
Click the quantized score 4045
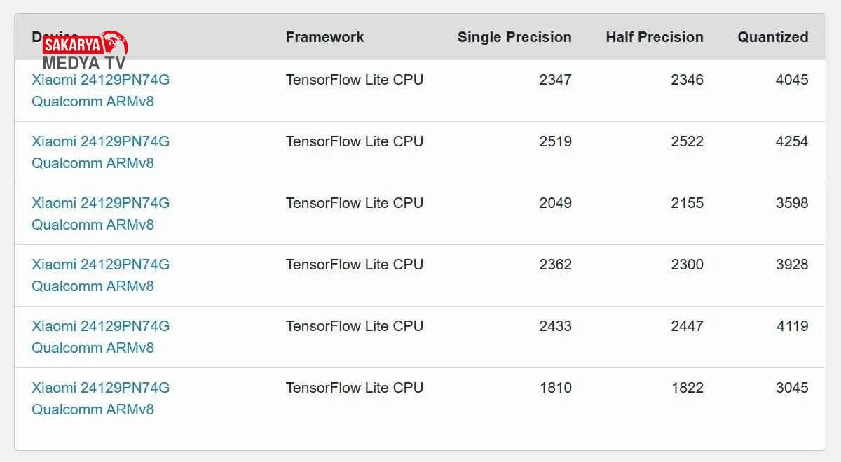click(791, 80)
